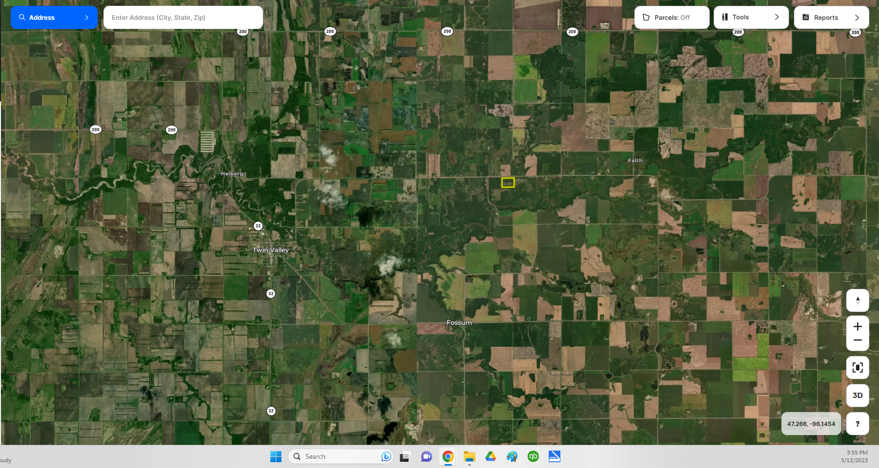
Task: Toggle the 3D map view
Action: point(857,396)
